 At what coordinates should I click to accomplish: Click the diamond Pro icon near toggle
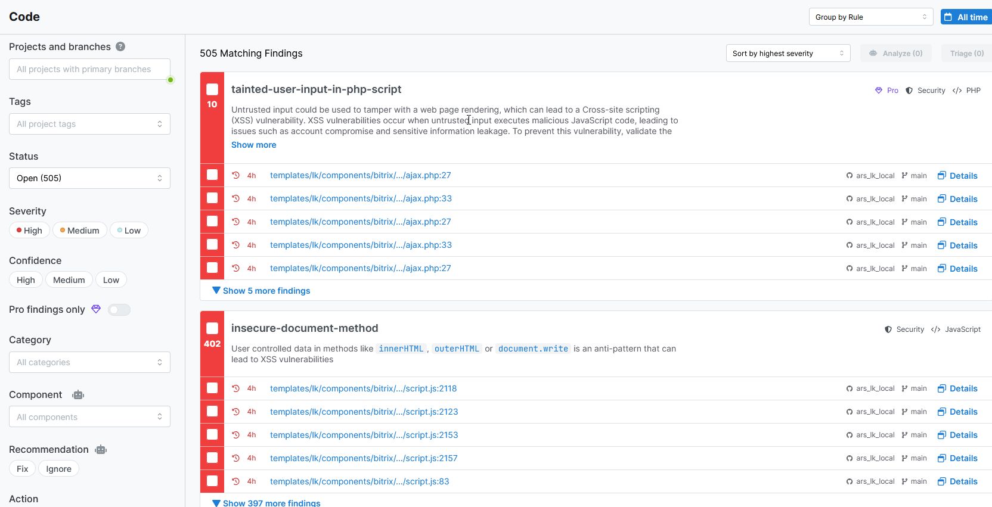[x=96, y=309]
